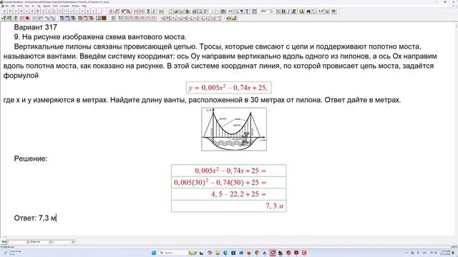Screen dimensions: 458x257
Task: Insert summation sigma operator
Action: click(148, 11)
